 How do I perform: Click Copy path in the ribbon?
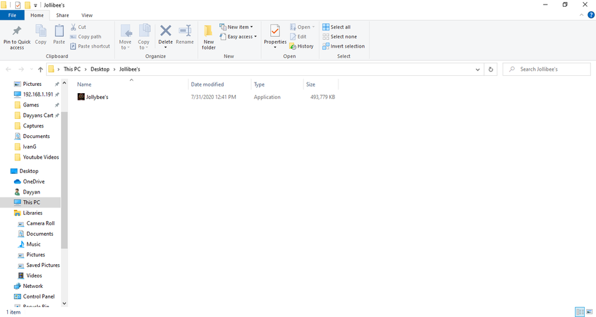pos(85,36)
